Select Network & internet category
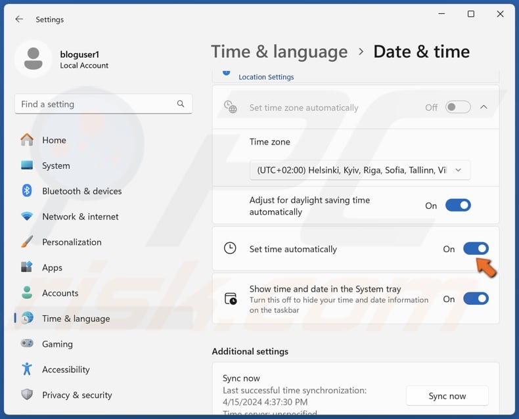Viewport: 519px width, 419px height. (x=80, y=217)
